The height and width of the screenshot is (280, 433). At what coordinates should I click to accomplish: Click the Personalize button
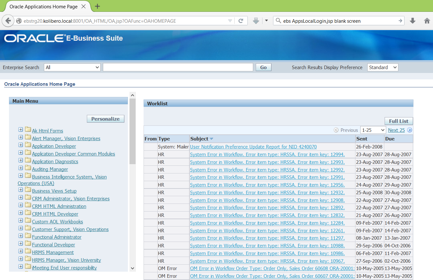pyautogui.click(x=105, y=119)
